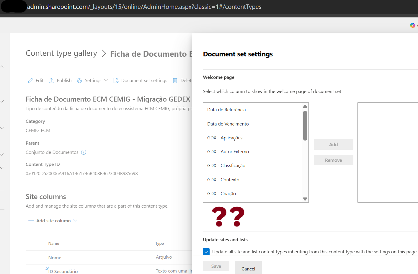418x274 pixels.
Task: Click the Edit pencil icon
Action: click(x=30, y=80)
